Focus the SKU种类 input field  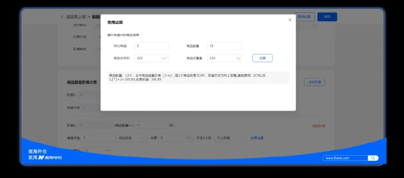pyautogui.click(x=152, y=46)
